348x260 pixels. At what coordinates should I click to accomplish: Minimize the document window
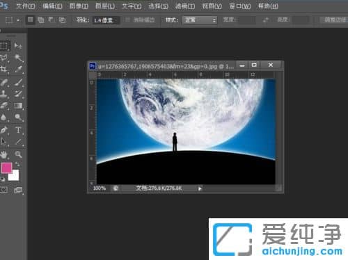point(242,65)
